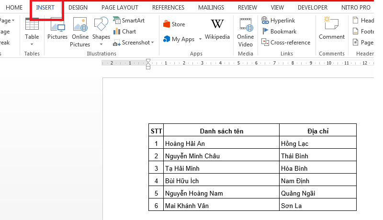The width and height of the screenshot is (383, 220).
Task: Click the Header button icon
Action: [355, 20]
